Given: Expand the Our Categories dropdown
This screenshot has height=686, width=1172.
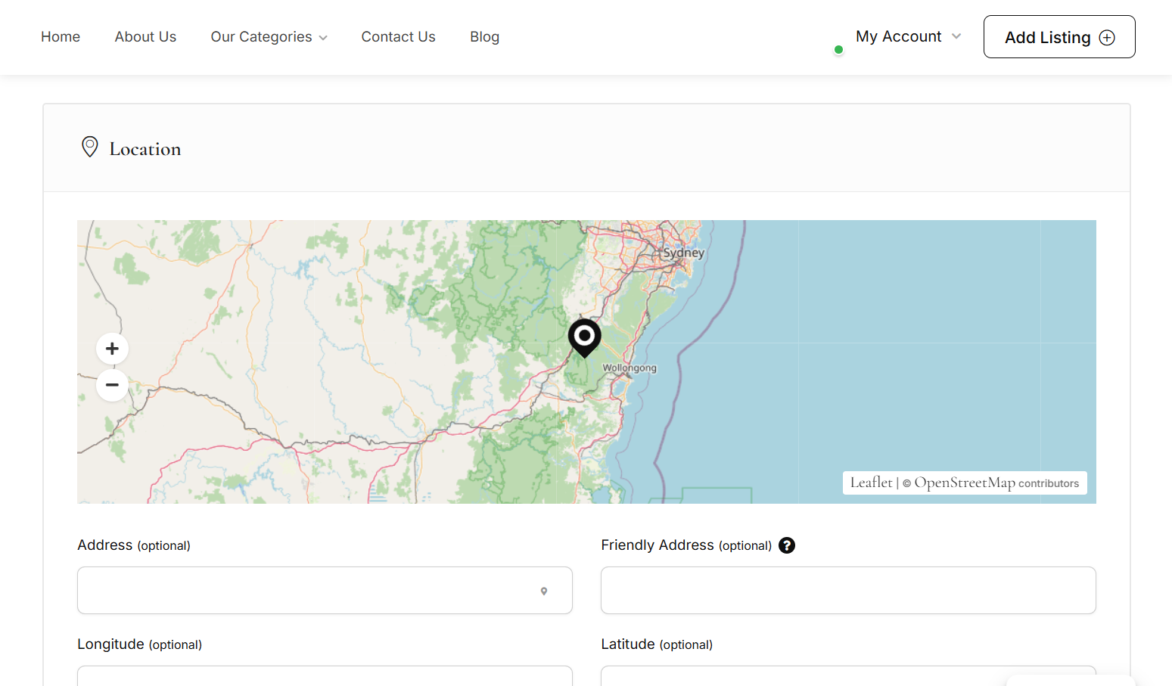Looking at the screenshot, I should pyautogui.click(x=269, y=37).
